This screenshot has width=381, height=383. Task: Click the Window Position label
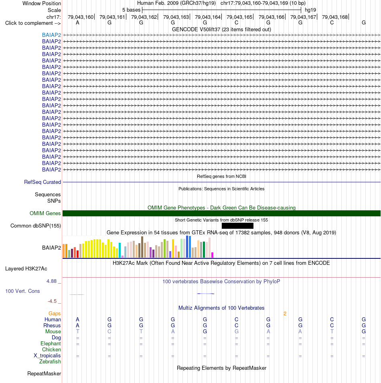pyautogui.click(x=42, y=4)
